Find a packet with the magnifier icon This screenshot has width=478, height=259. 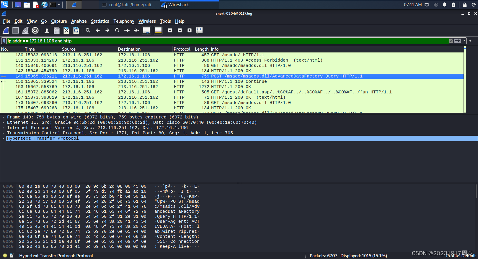point(88,30)
